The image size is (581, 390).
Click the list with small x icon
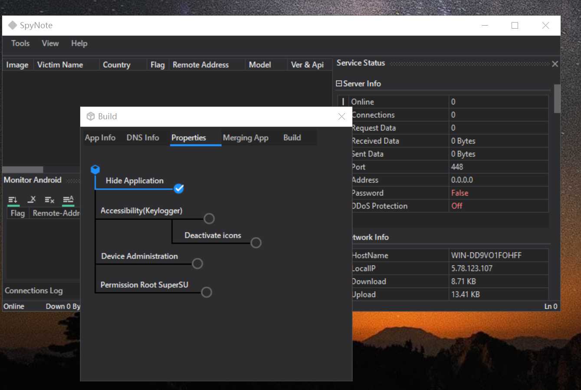point(49,200)
